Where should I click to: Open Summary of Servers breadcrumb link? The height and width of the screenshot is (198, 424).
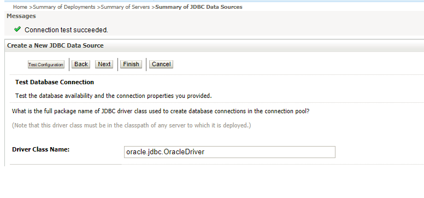pos(125,7)
